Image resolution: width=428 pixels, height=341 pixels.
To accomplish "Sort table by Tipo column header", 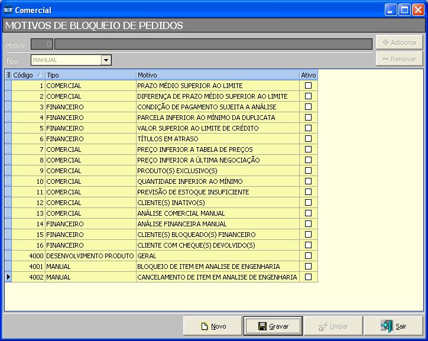I will tap(90, 75).
